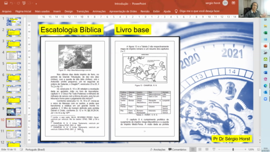The width and height of the screenshot is (270, 152).
Task: Open the Ajuda tab
Action: tap(167, 11)
